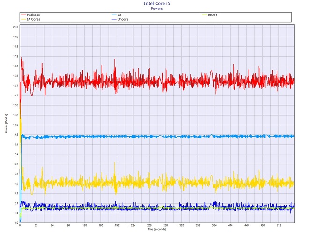Click the 8.4 y-axis value
This screenshot has height=235, width=314.
(x=16, y=145)
